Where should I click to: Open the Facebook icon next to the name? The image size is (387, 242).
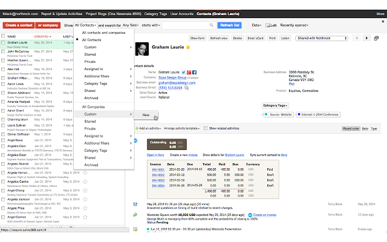(x=195, y=73)
